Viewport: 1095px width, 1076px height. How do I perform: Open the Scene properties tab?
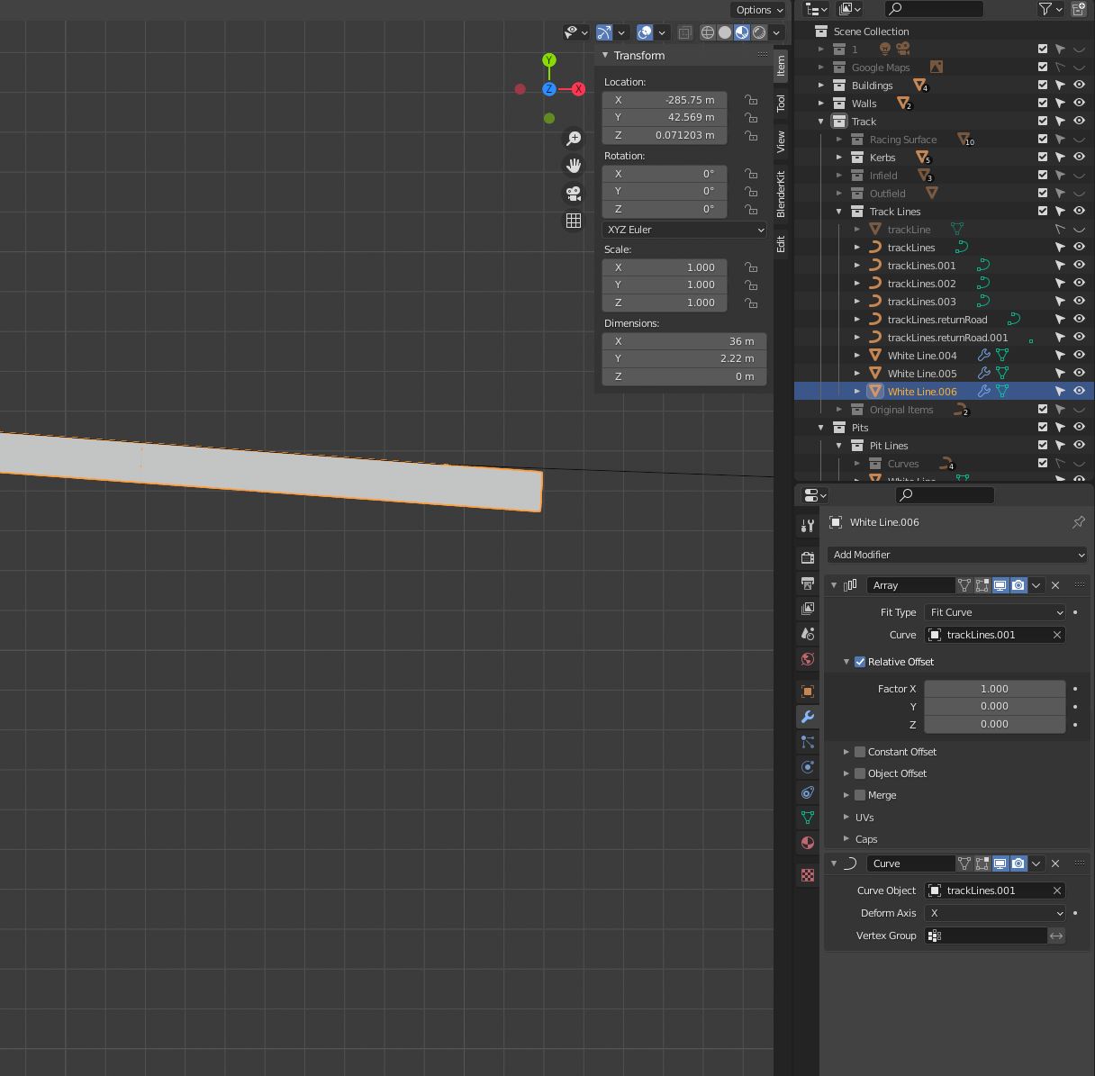(x=808, y=634)
